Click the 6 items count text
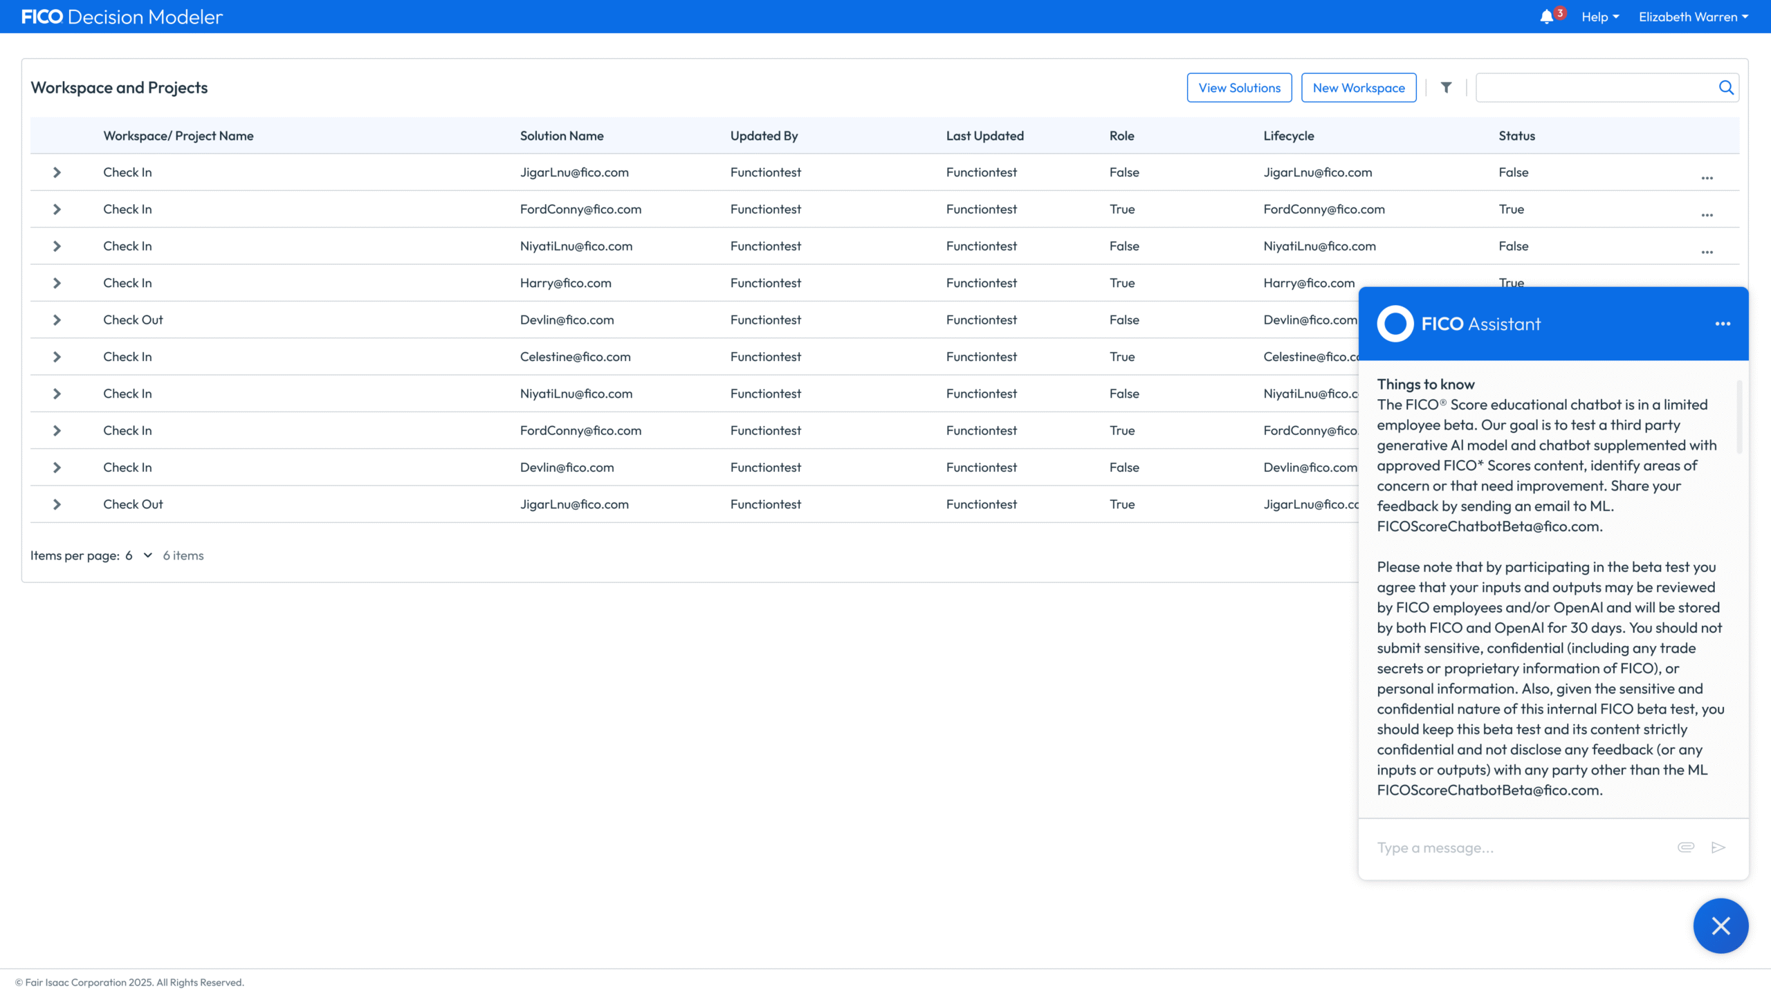The height and width of the screenshot is (996, 1771). pos(183,555)
